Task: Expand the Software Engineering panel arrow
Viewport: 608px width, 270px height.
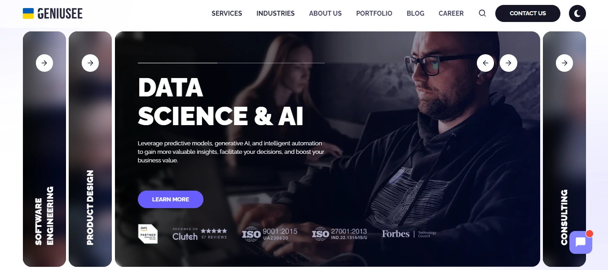Action: [44, 63]
